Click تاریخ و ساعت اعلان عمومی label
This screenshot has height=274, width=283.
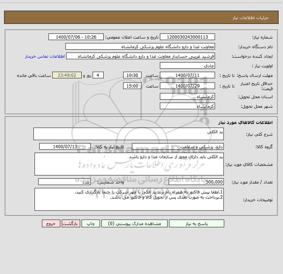(x=132, y=37)
